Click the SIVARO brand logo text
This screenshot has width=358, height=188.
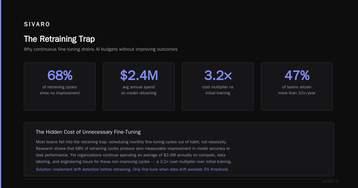tap(37, 24)
